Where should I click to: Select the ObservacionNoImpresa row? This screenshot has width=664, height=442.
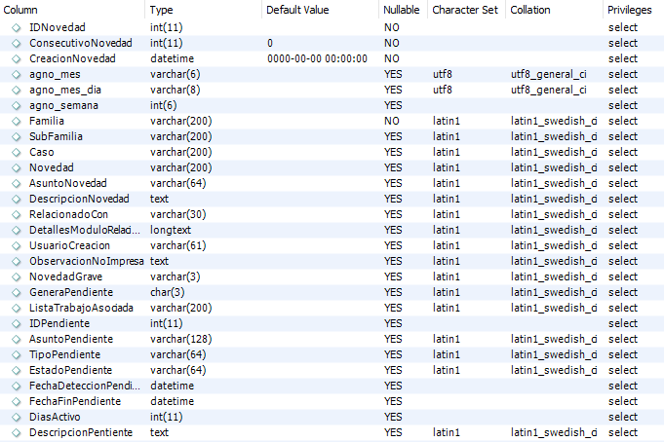pos(332,261)
